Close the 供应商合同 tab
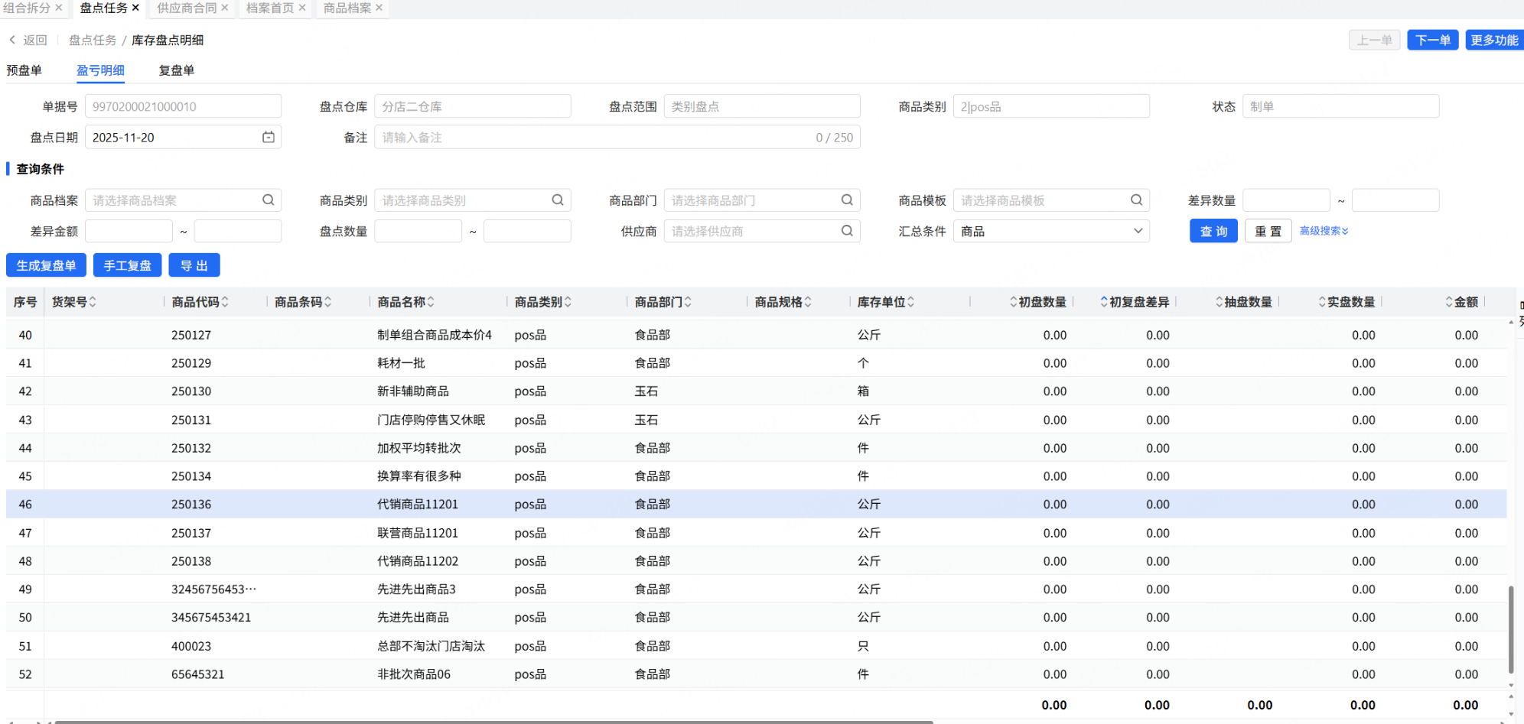This screenshot has height=724, width=1524. tap(225, 8)
